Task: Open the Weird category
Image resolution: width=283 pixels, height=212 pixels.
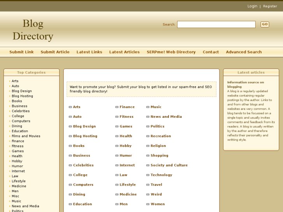Action: click(156, 194)
